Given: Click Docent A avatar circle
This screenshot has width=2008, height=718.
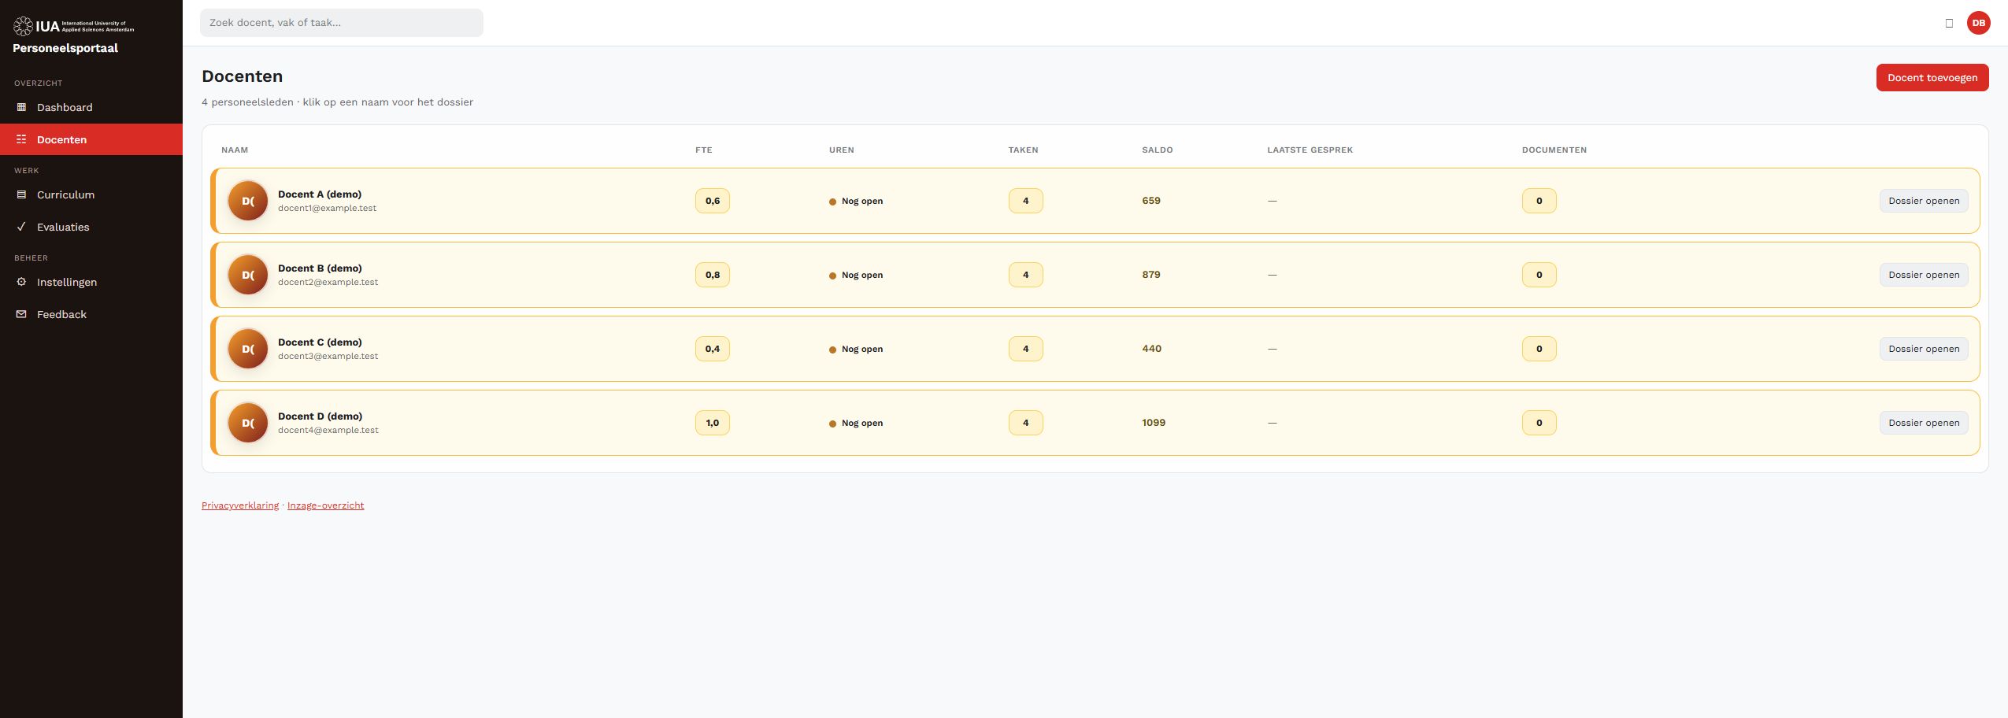Looking at the screenshot, I should [x=248, y=201].
